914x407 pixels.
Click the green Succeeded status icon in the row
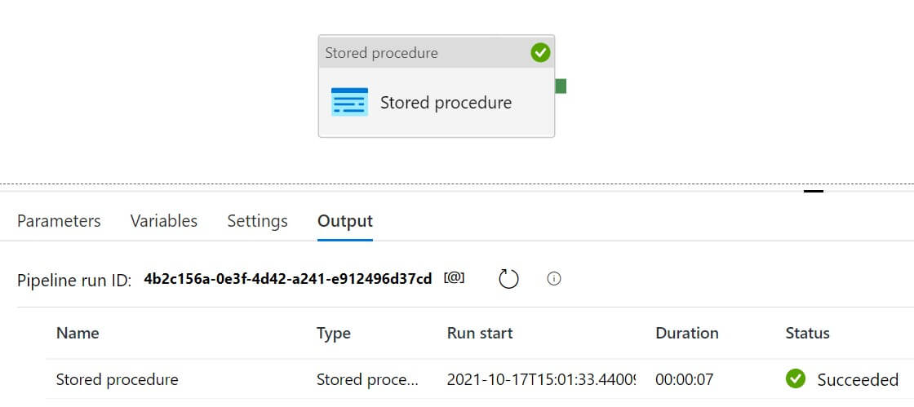(795, 379)
